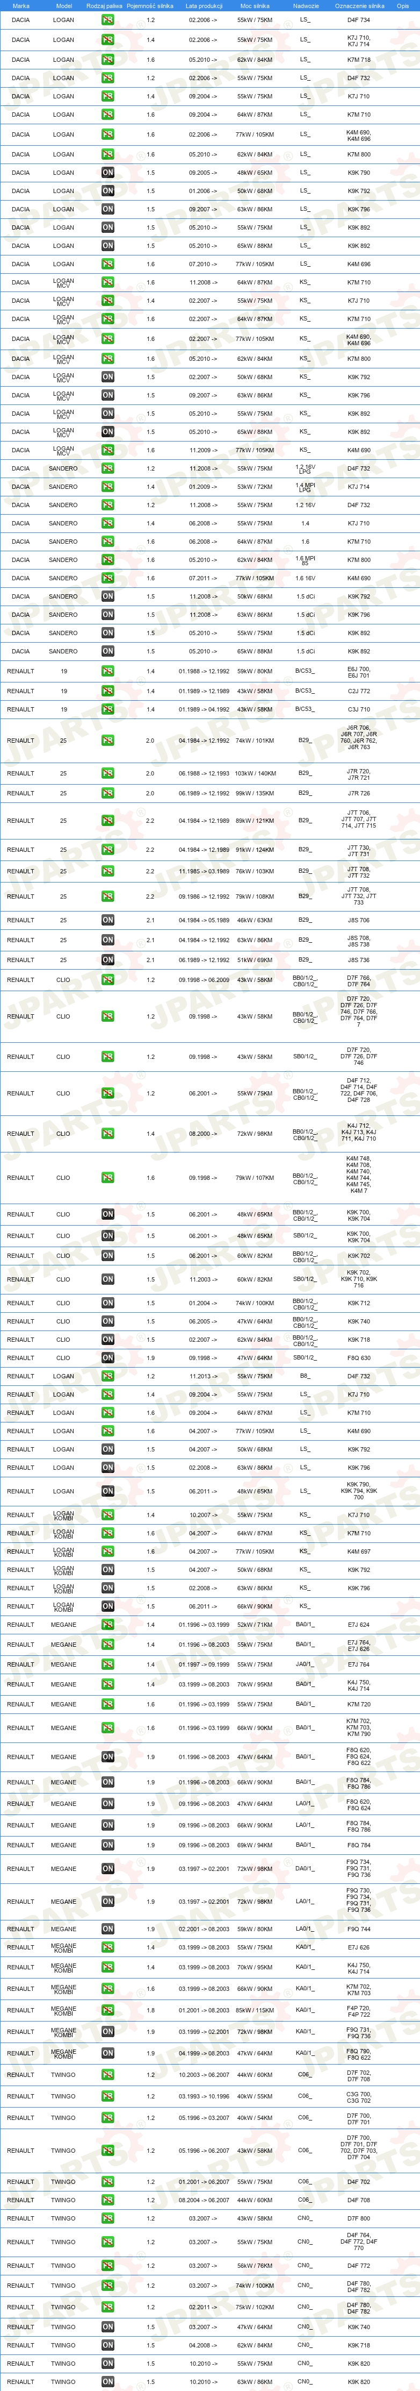
Task: Click petrol icon in Renault 25 06.1988 row
Action: (x=107, y=773)
